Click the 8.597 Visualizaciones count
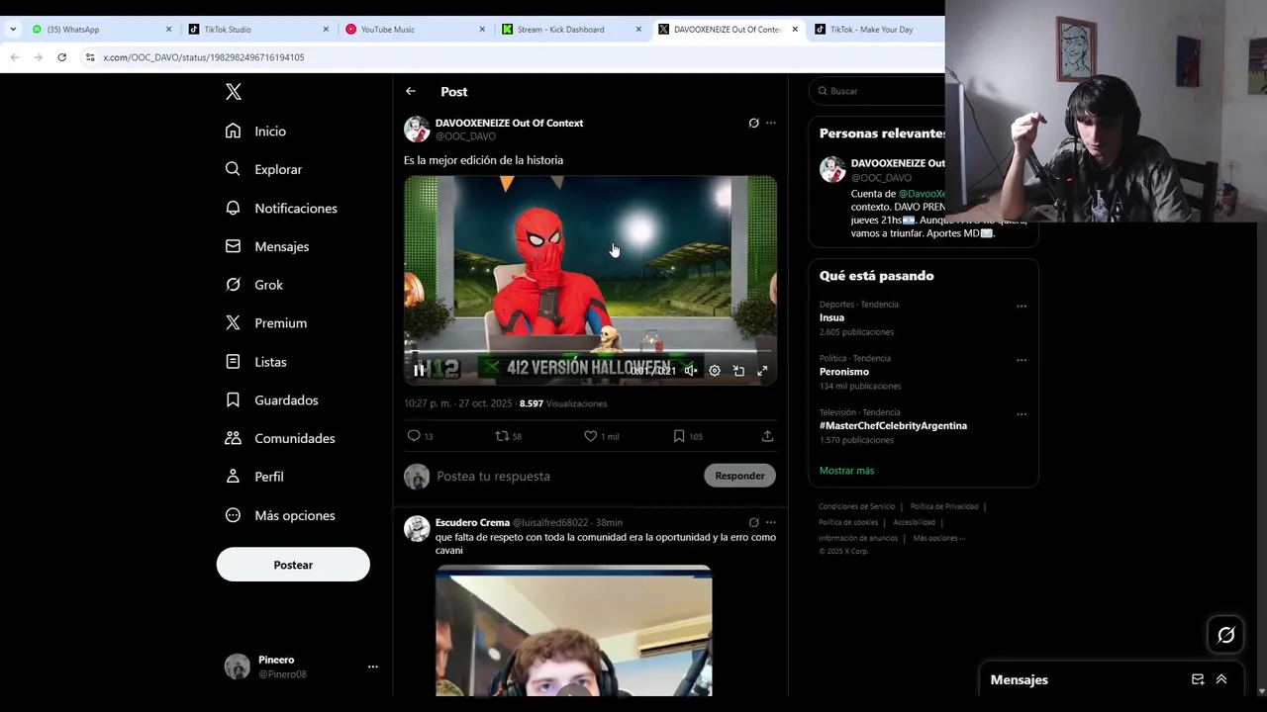 (x=563, y=403)
